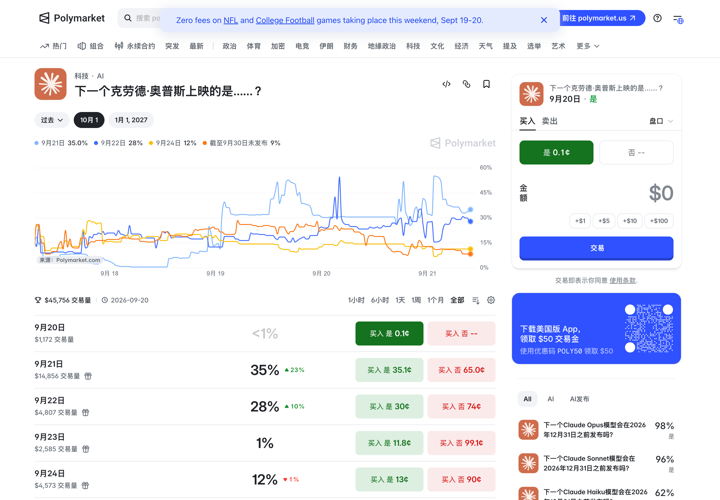Buy 否 74¢ for 9月22日
720x500 pixels.
point(461,406)
